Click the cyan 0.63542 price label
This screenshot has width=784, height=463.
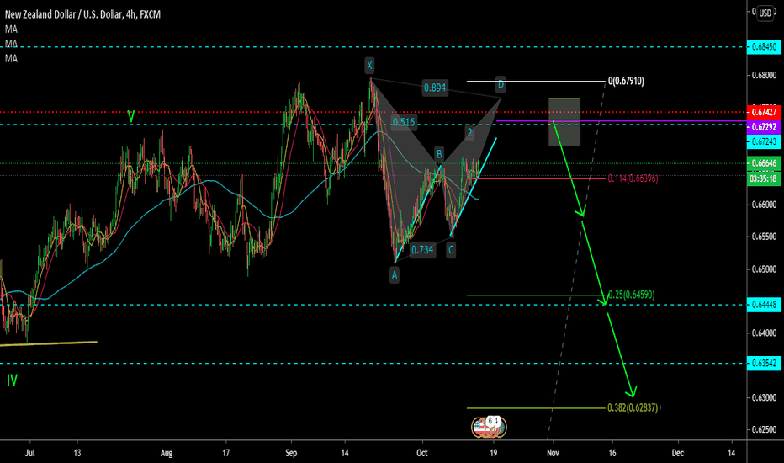(764, 364)
